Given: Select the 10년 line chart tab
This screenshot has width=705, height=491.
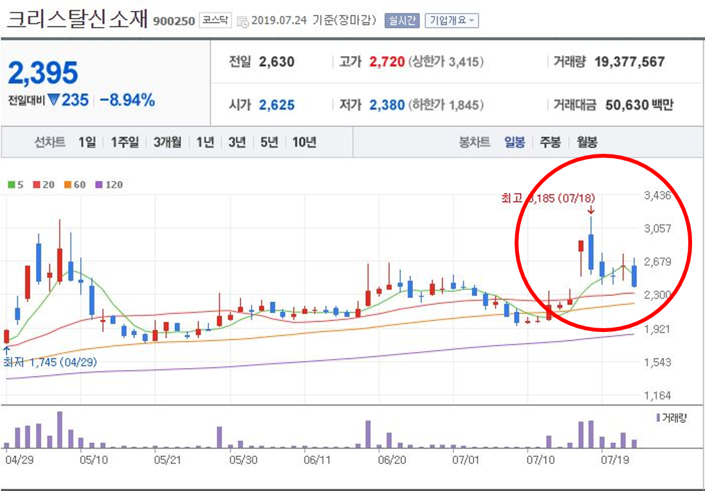Looking at the screenshot, I should coord(304,142).
